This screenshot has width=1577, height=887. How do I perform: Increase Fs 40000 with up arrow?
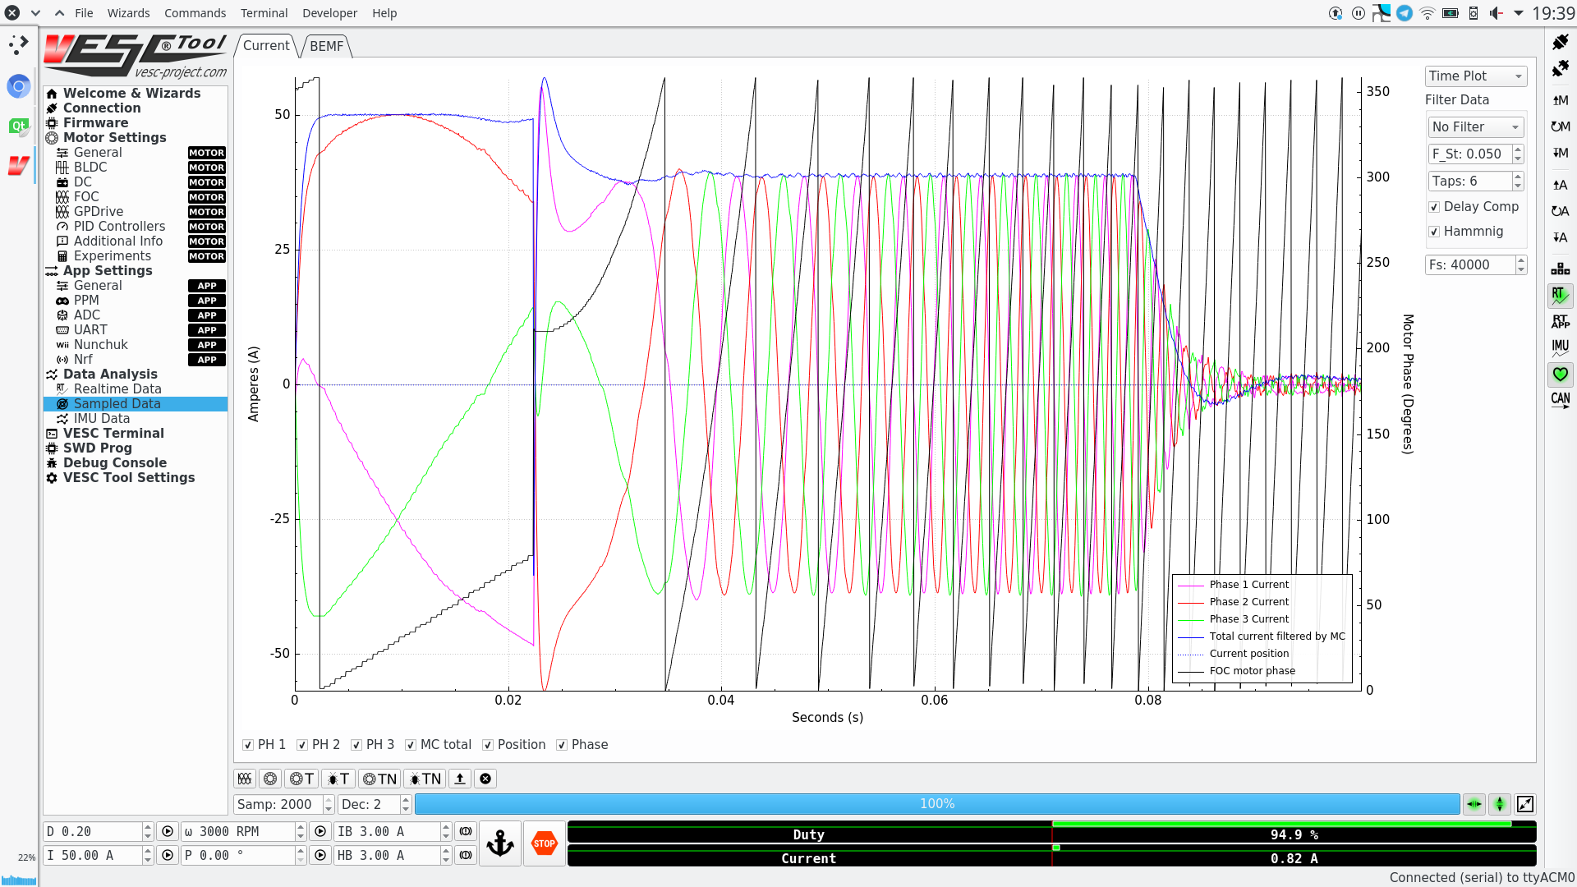(1521, 260)
